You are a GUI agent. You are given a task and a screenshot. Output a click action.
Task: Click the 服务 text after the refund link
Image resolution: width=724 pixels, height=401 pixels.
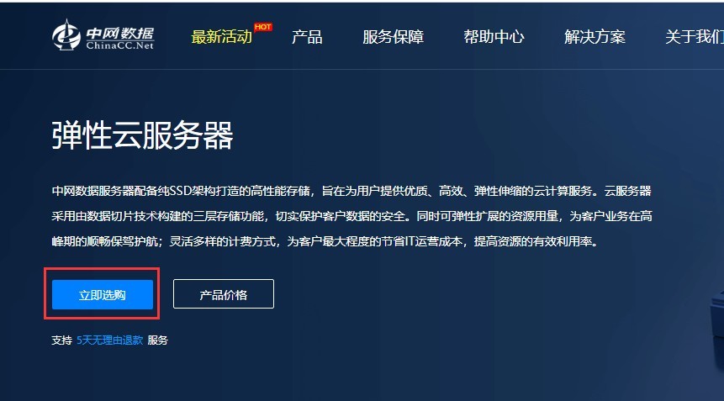158,340
